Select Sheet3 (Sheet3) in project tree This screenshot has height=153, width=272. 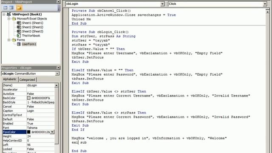32,31
